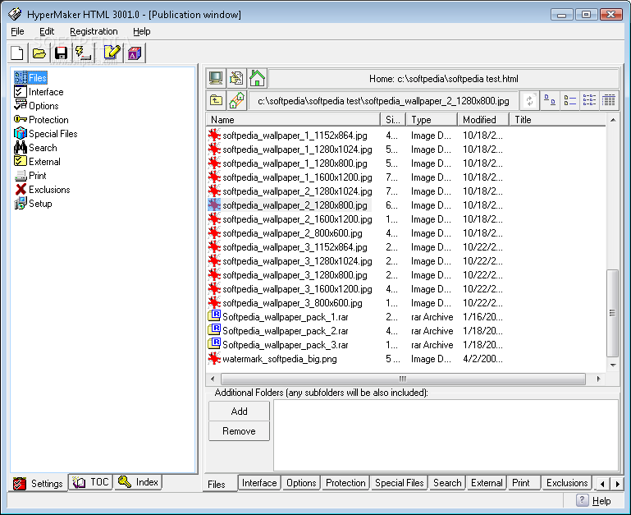Viewport: 631px width, 515px height.
Task: Click the Additional Folders list box
Action: coord(446,435)
